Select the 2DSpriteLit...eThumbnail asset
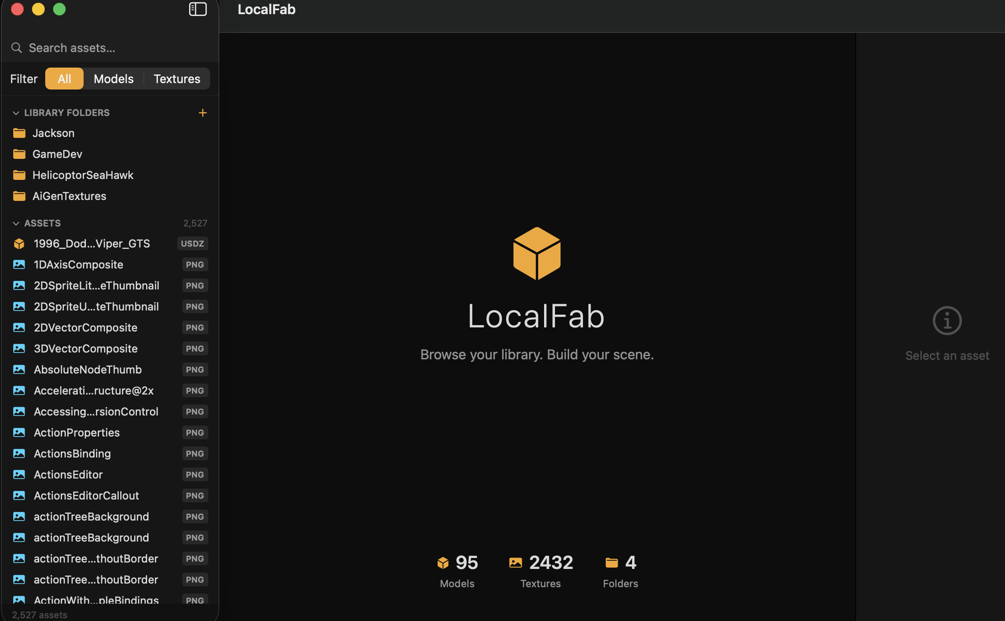The height and width of the screenshot is (621, 1005). pyautogui.click(x=110, y=285)
